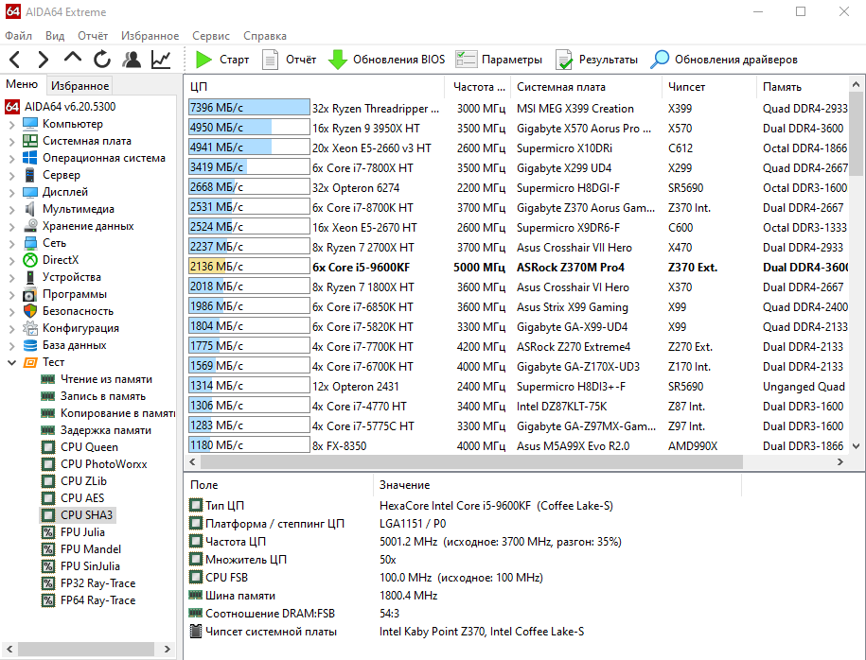Select Компьютер monitor icon in tree
The image size is (866, 660).
[x=30, y=124]
